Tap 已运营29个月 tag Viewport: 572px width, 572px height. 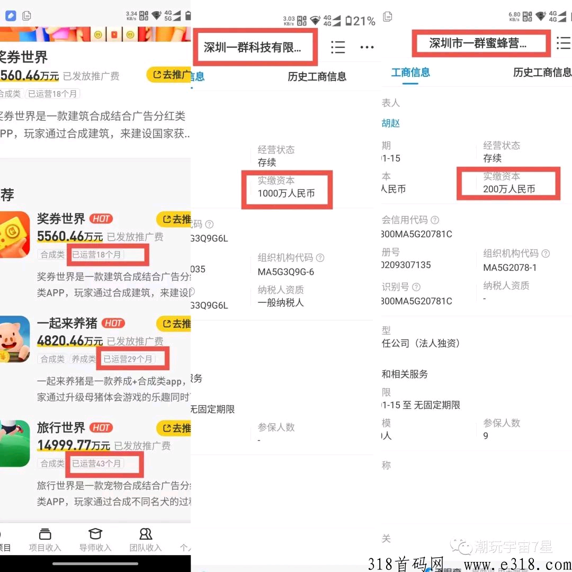[128, 359]
